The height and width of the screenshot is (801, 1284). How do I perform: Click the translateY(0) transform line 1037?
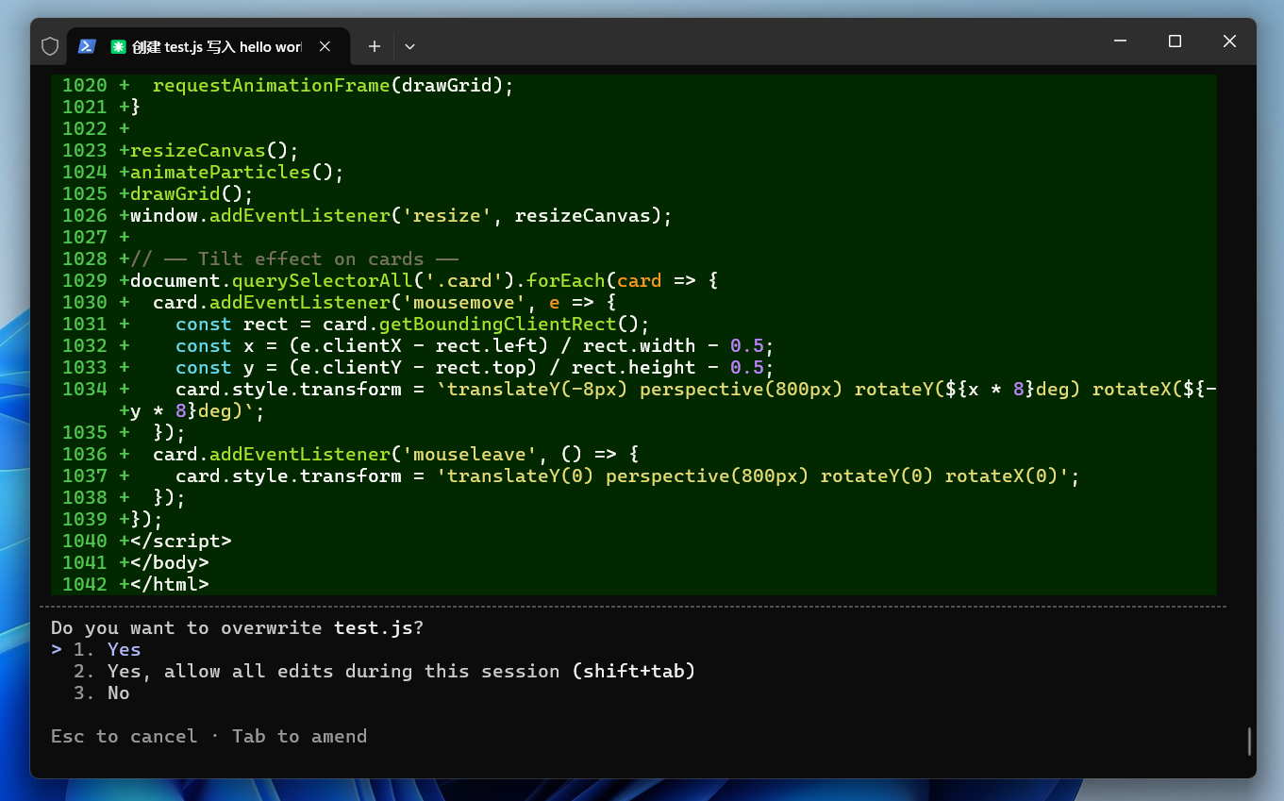[x=627, y=476]
